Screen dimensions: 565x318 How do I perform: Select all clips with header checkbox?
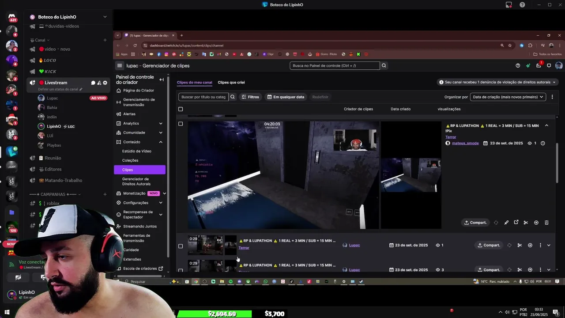(181, 109)
